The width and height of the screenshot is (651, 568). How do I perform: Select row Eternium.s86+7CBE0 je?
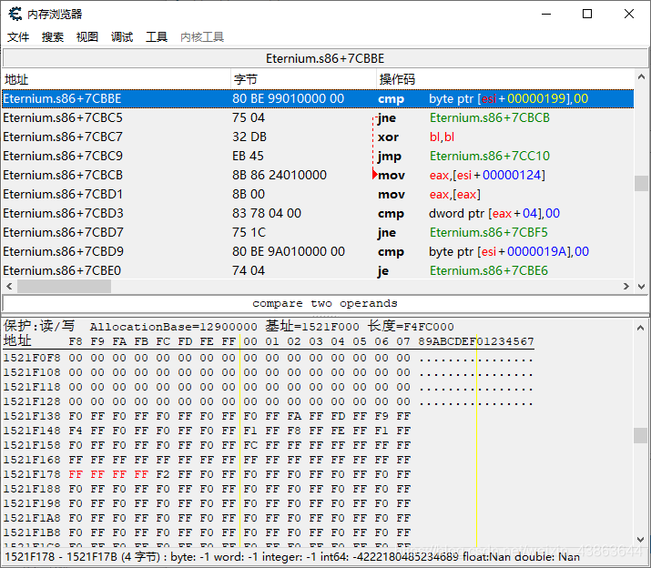318,270
